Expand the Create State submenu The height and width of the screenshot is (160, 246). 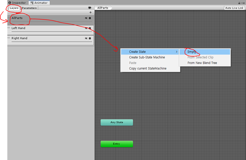click(x=150, y=52)
